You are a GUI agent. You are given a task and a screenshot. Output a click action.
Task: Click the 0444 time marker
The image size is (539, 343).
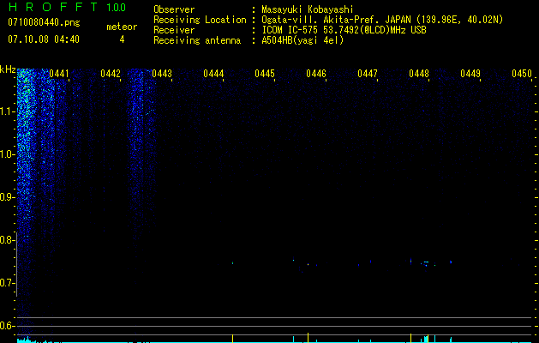pos(213,74)
